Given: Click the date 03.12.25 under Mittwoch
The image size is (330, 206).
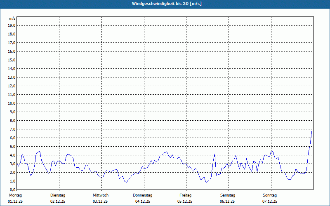Looking at the screenshot, I should click(x=100, y=201).
